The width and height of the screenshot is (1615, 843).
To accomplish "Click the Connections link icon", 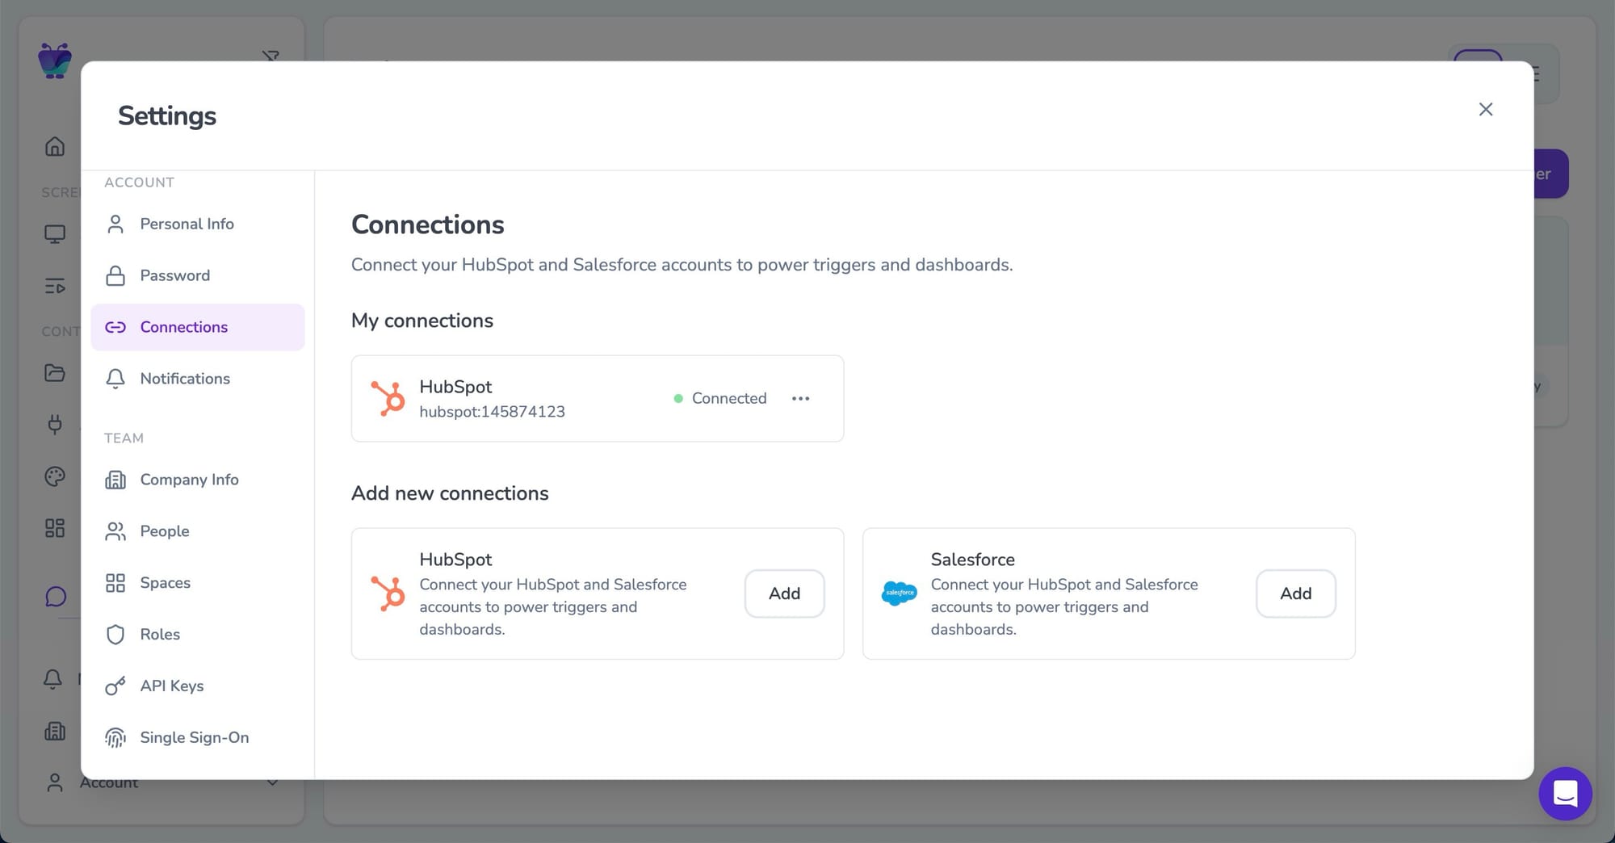I will point(115,327).
